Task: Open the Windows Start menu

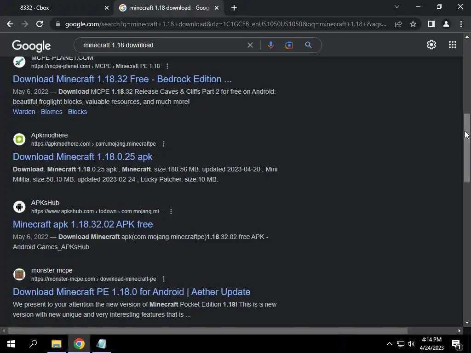Action: [11, 344]
